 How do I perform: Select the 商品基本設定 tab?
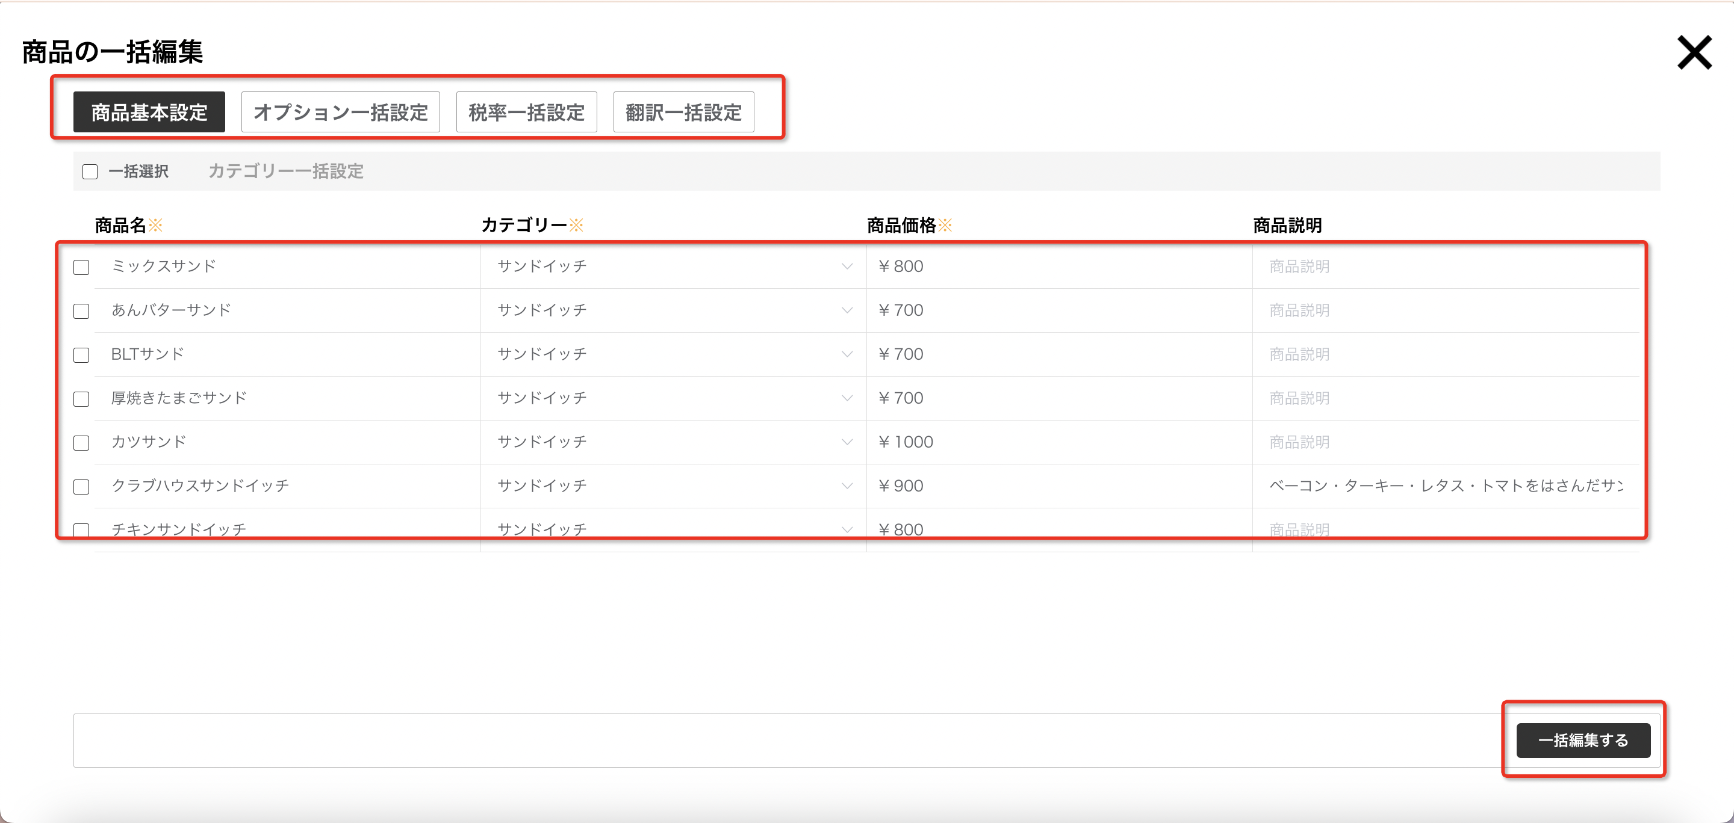(x=149, y=112)
